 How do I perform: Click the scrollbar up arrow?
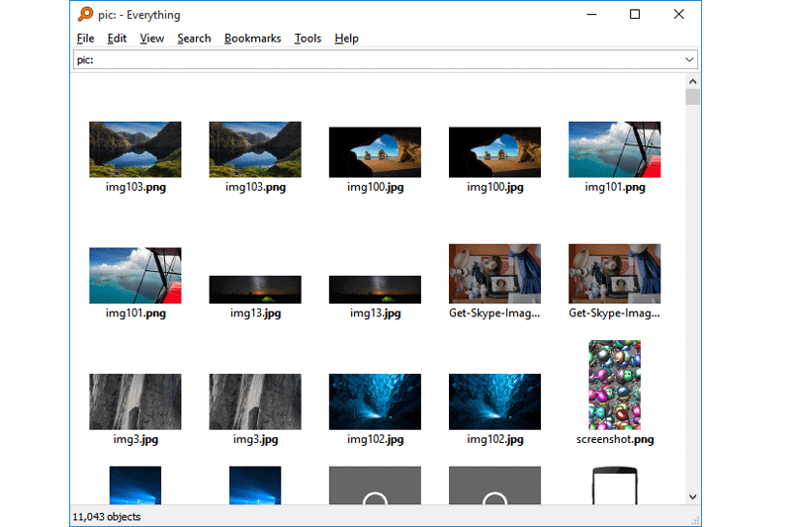pos(693,81)
